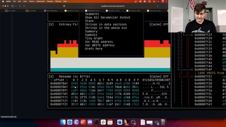Click the [X] marker on Entropy panel
The width and height of the screenshot is (226, 127).
tap(51, 24)
